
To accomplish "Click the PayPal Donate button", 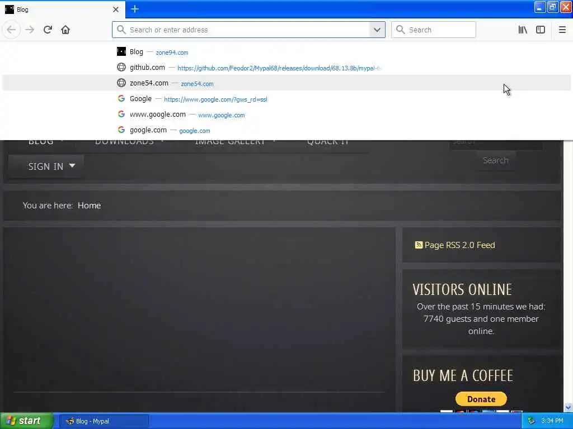I will pos(481,399).
